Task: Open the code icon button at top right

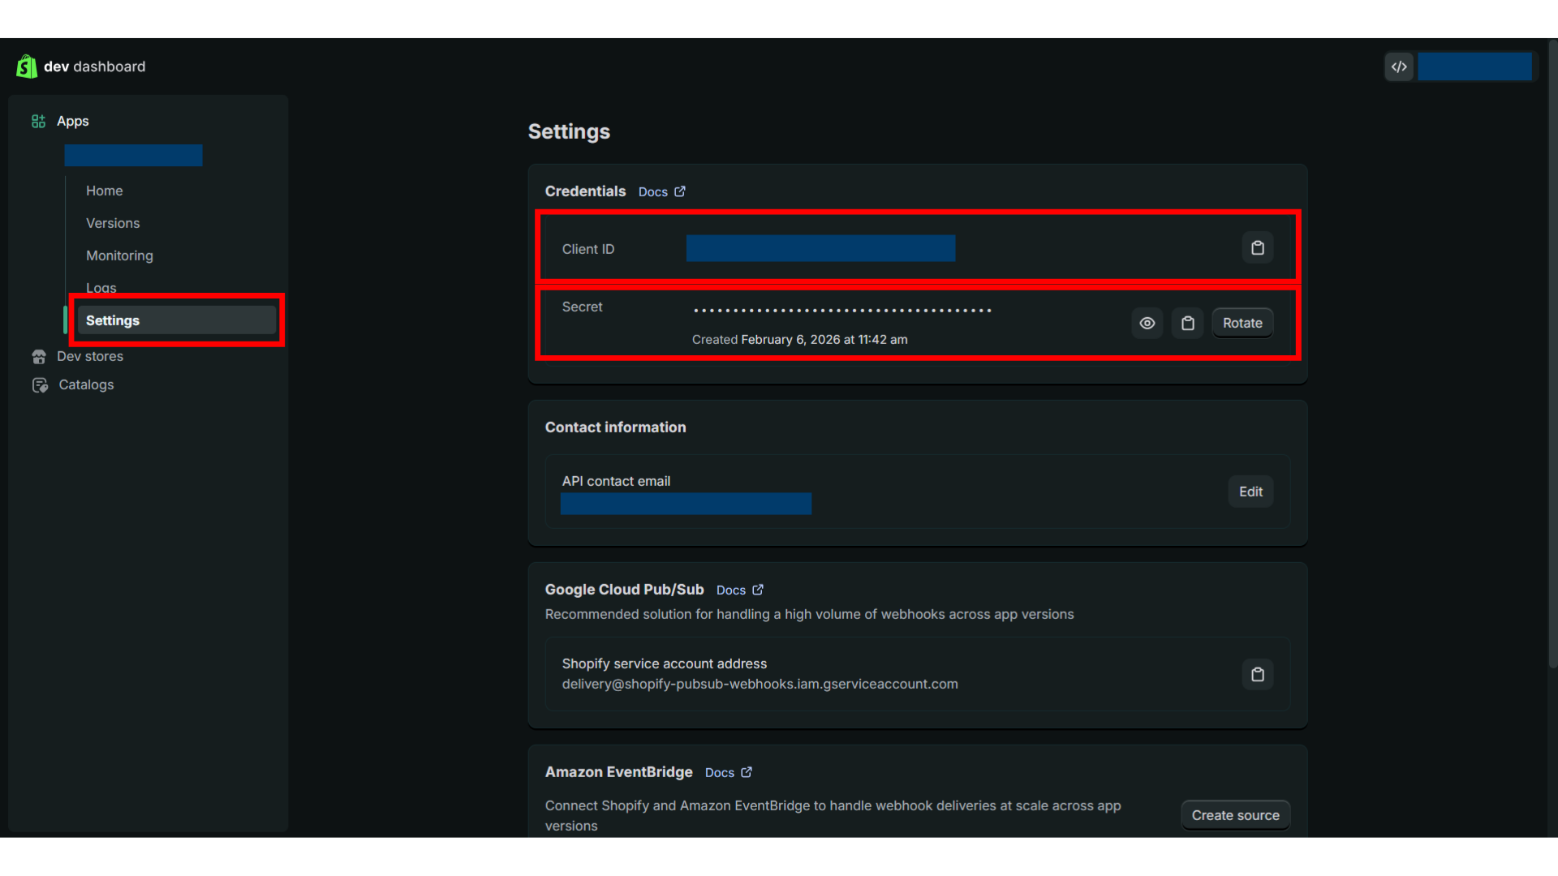Action: point(1399,67)
